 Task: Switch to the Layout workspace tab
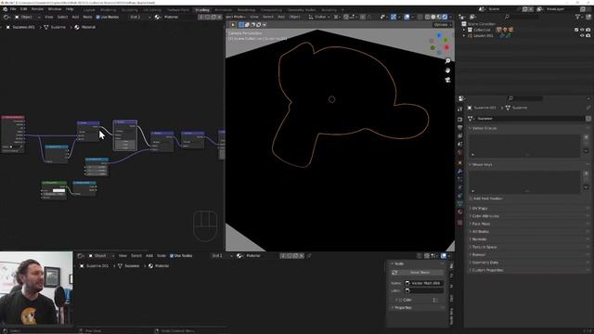[89, 10]
